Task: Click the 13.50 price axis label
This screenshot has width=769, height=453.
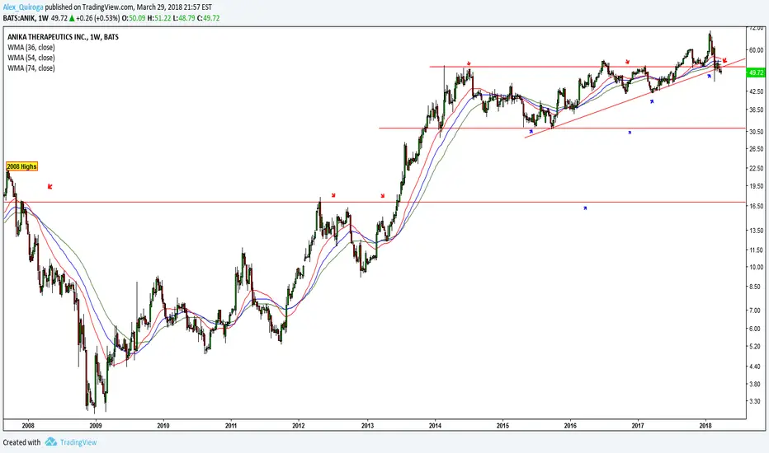Action: point(757,231)
